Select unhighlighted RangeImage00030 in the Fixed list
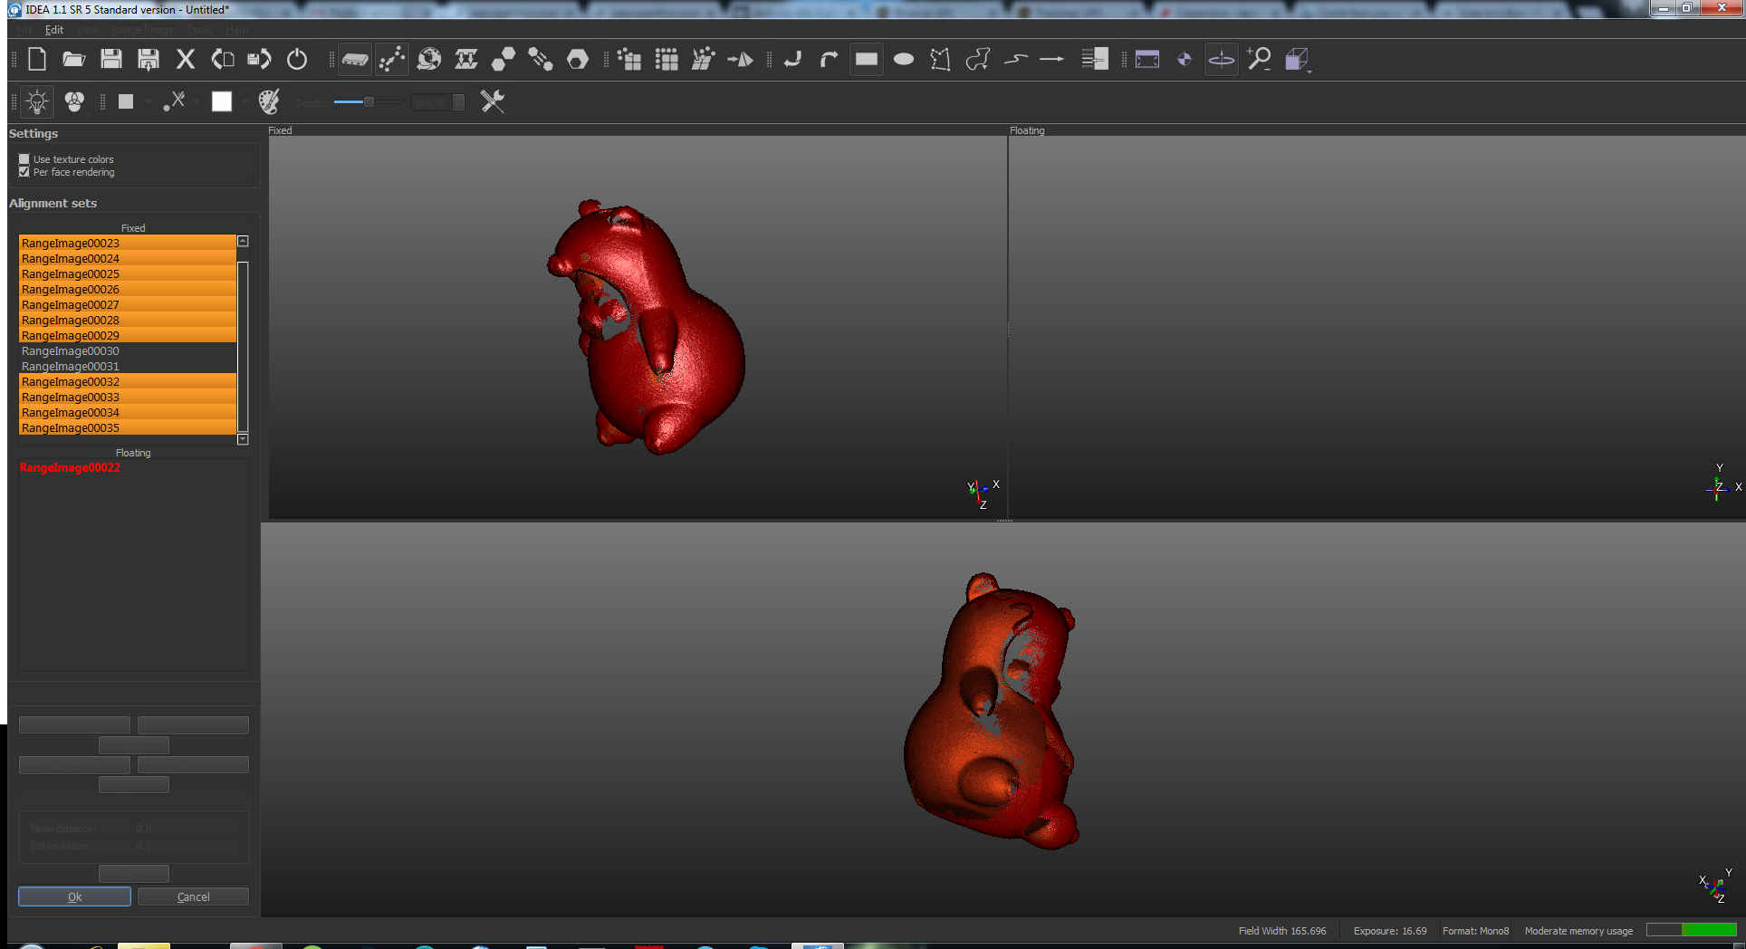This screenshot has height=949, width=1746. pyautogui.click(x=128, y=350)
